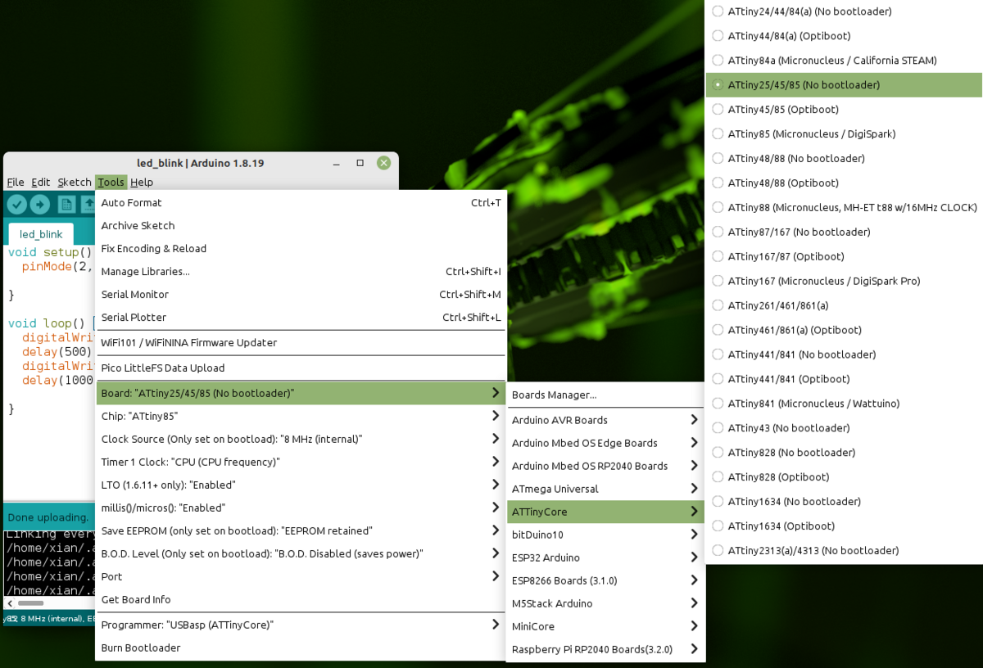Viewport: 983px width, 668px height.
Task: Pick ATtiny88 (Micronucleus, MH-ET t88) board
Action: [844, 208]
